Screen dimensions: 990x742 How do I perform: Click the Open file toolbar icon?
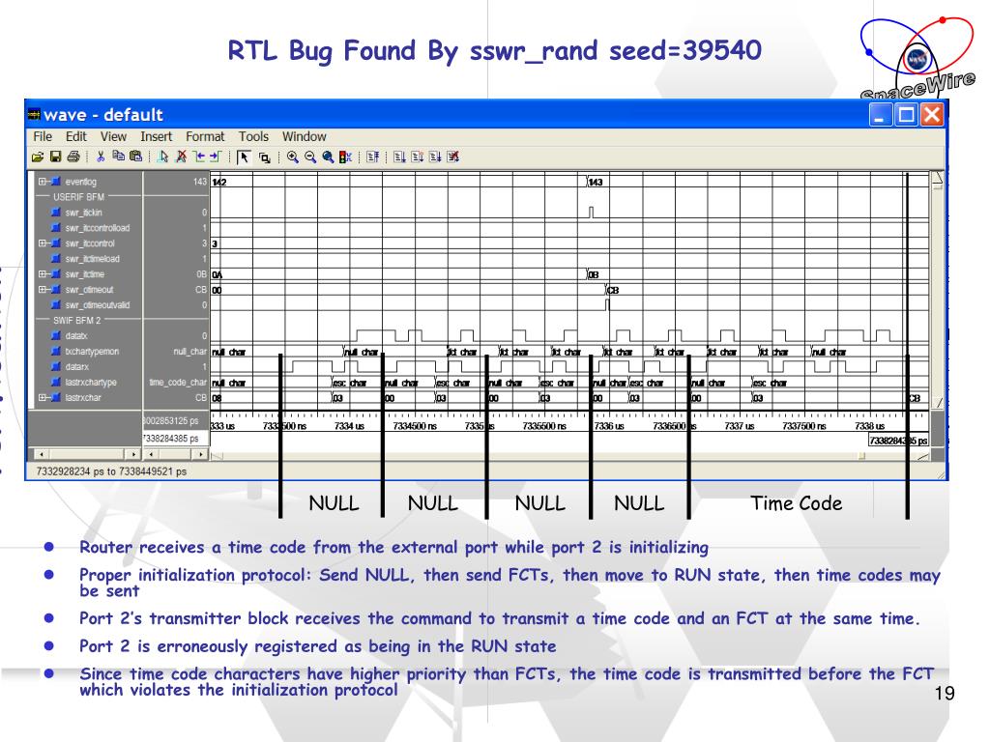(38, 157)
